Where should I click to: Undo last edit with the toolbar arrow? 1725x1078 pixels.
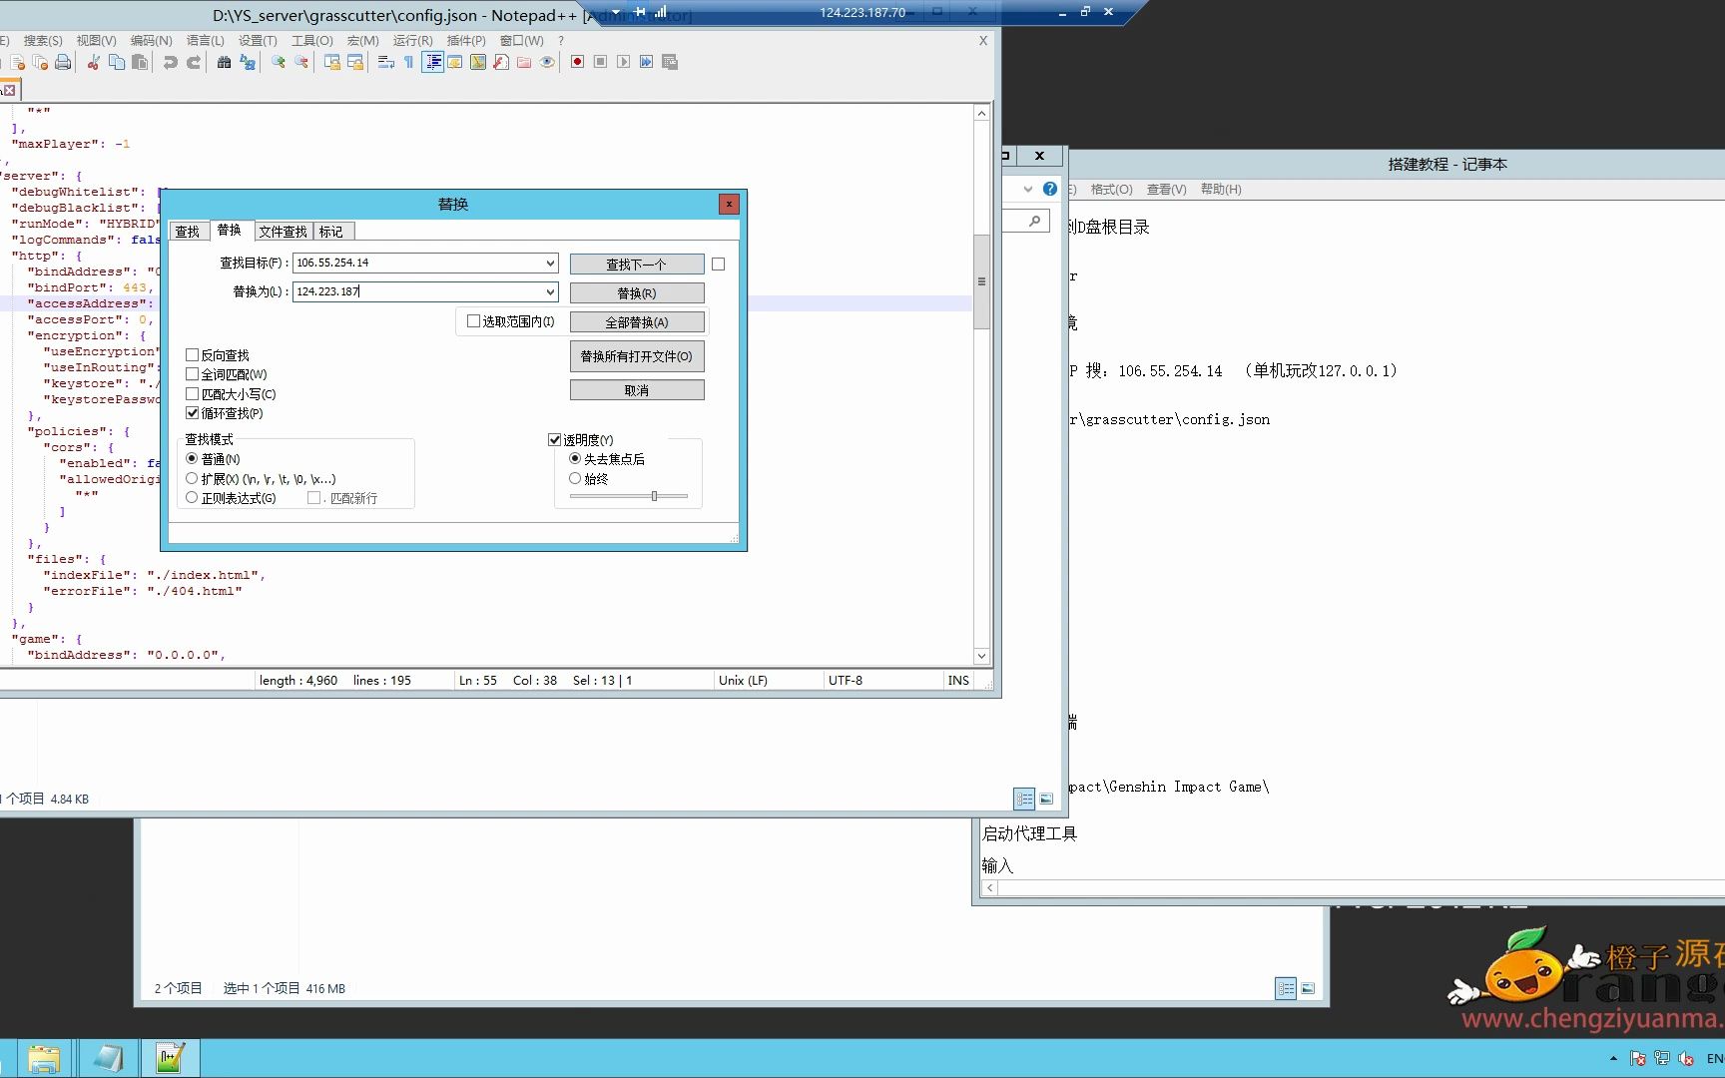pyautogui.click(x=170, y=62)
